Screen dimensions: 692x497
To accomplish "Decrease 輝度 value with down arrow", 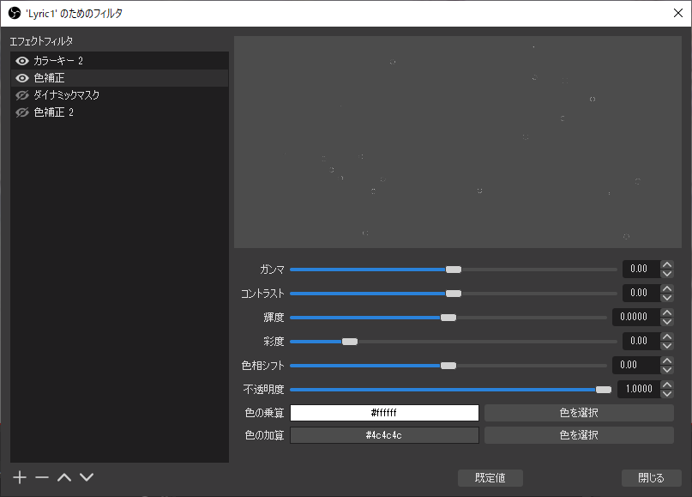I will click(x=667, y=322).
